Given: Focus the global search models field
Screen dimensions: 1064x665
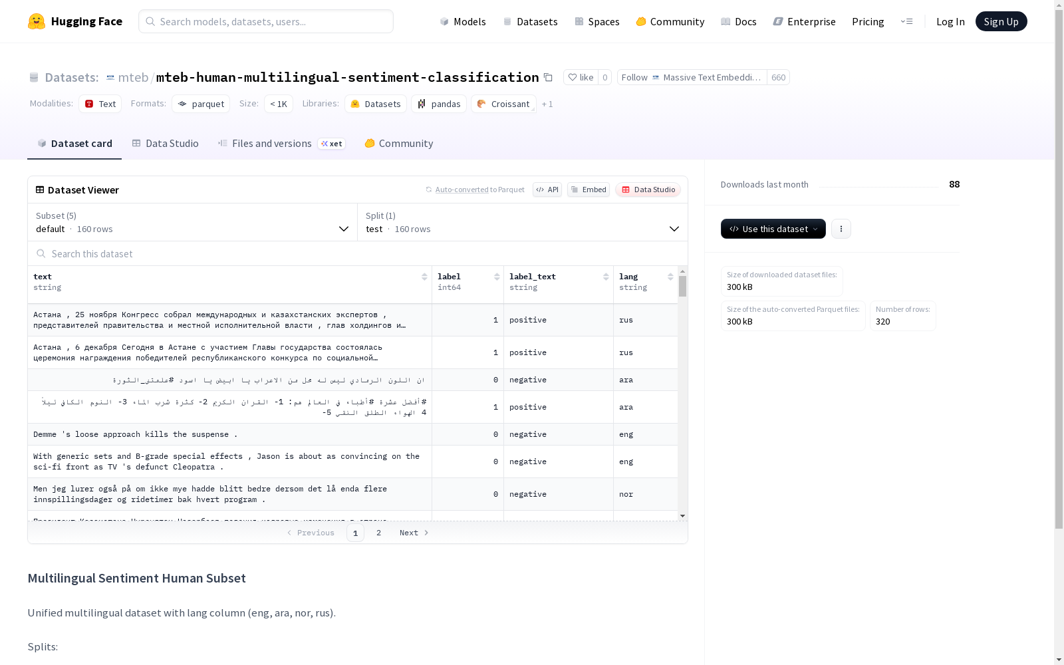Looking at the screenshot, I should click(266, 21).
